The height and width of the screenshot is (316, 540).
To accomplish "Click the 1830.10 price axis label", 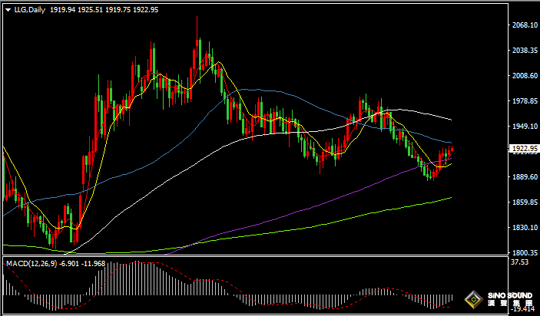I will (x=525, y=228).
